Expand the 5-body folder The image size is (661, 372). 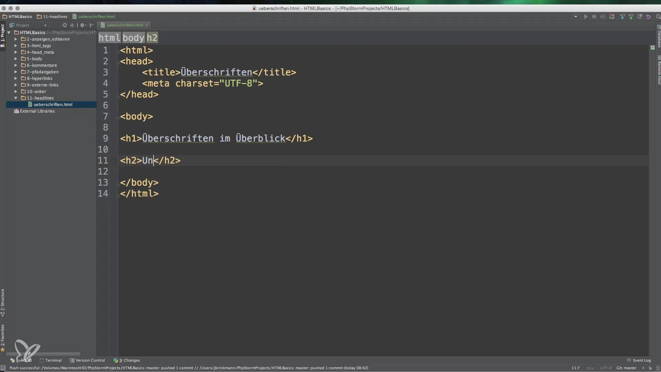click(15, 59)
